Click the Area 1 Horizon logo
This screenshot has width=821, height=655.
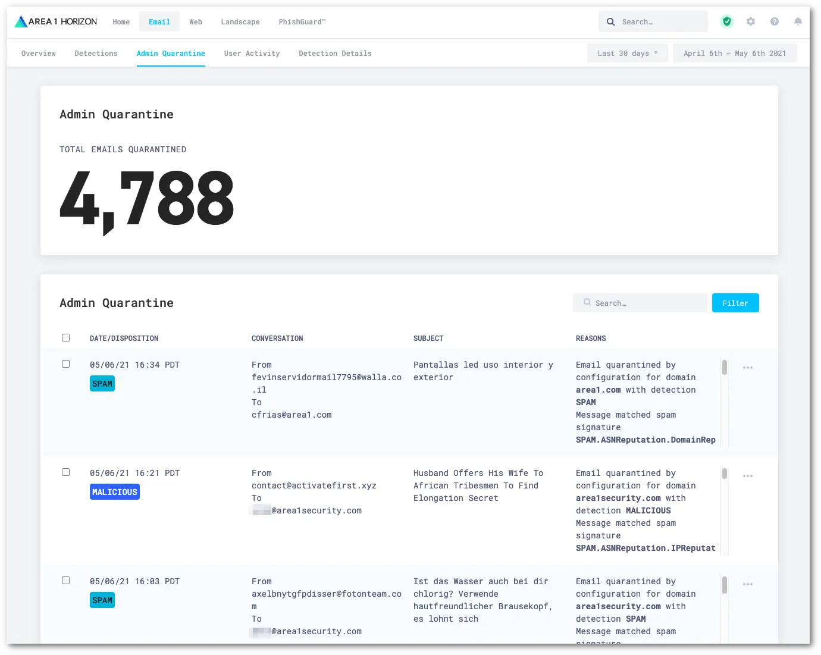(x=55, y=21)
